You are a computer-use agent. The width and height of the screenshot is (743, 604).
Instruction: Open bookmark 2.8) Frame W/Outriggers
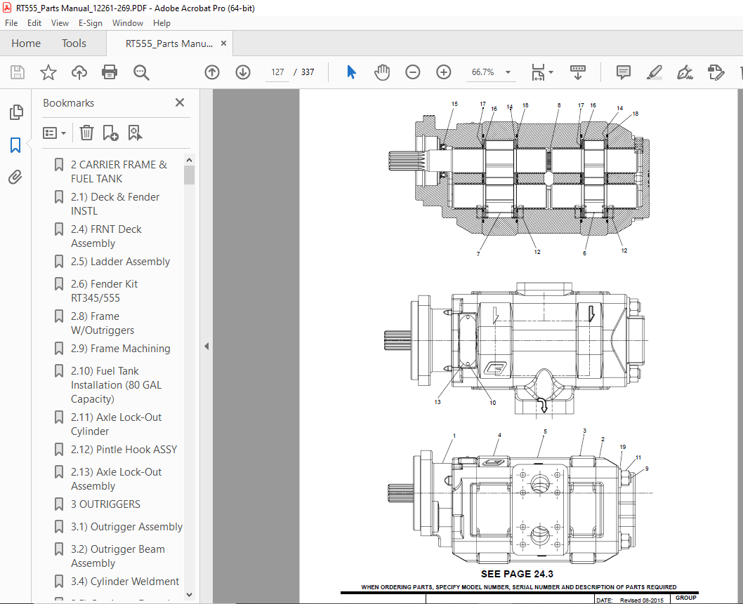tap(103, 323)
